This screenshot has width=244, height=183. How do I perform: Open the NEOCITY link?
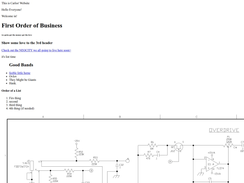pos(36,50)
